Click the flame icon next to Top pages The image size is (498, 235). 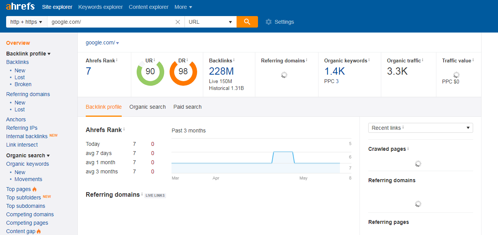(34, 189)
